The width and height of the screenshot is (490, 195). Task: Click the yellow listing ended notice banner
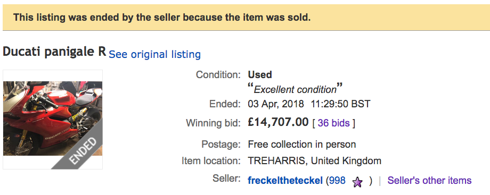(x=246, y=17)
